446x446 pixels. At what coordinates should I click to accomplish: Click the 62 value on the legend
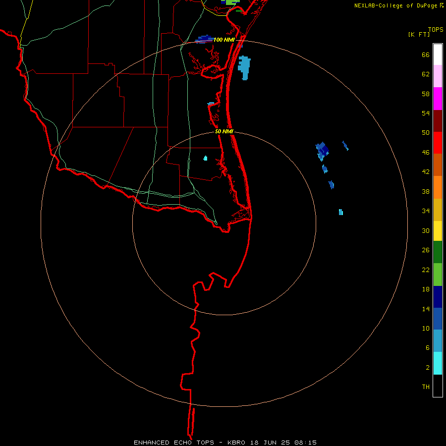coord(426,74)
